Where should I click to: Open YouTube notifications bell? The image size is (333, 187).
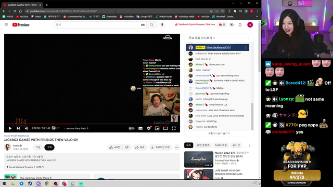pos(240,25)
